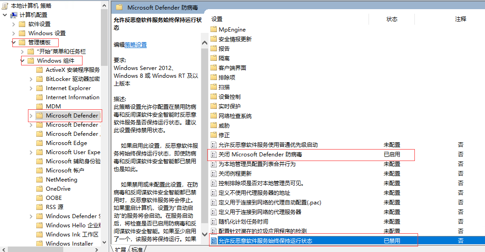Collapse the Windows 组件 node
Image resolution: width=485 pixels, height=252 pixels.
[x=22, y=60]
